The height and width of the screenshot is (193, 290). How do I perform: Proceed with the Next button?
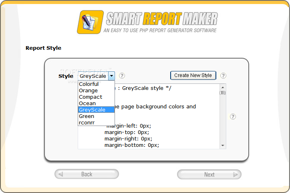209,174
